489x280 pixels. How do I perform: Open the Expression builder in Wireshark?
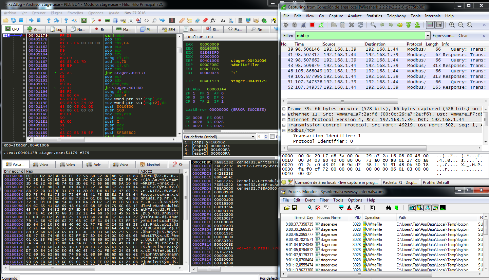(443, 35)
